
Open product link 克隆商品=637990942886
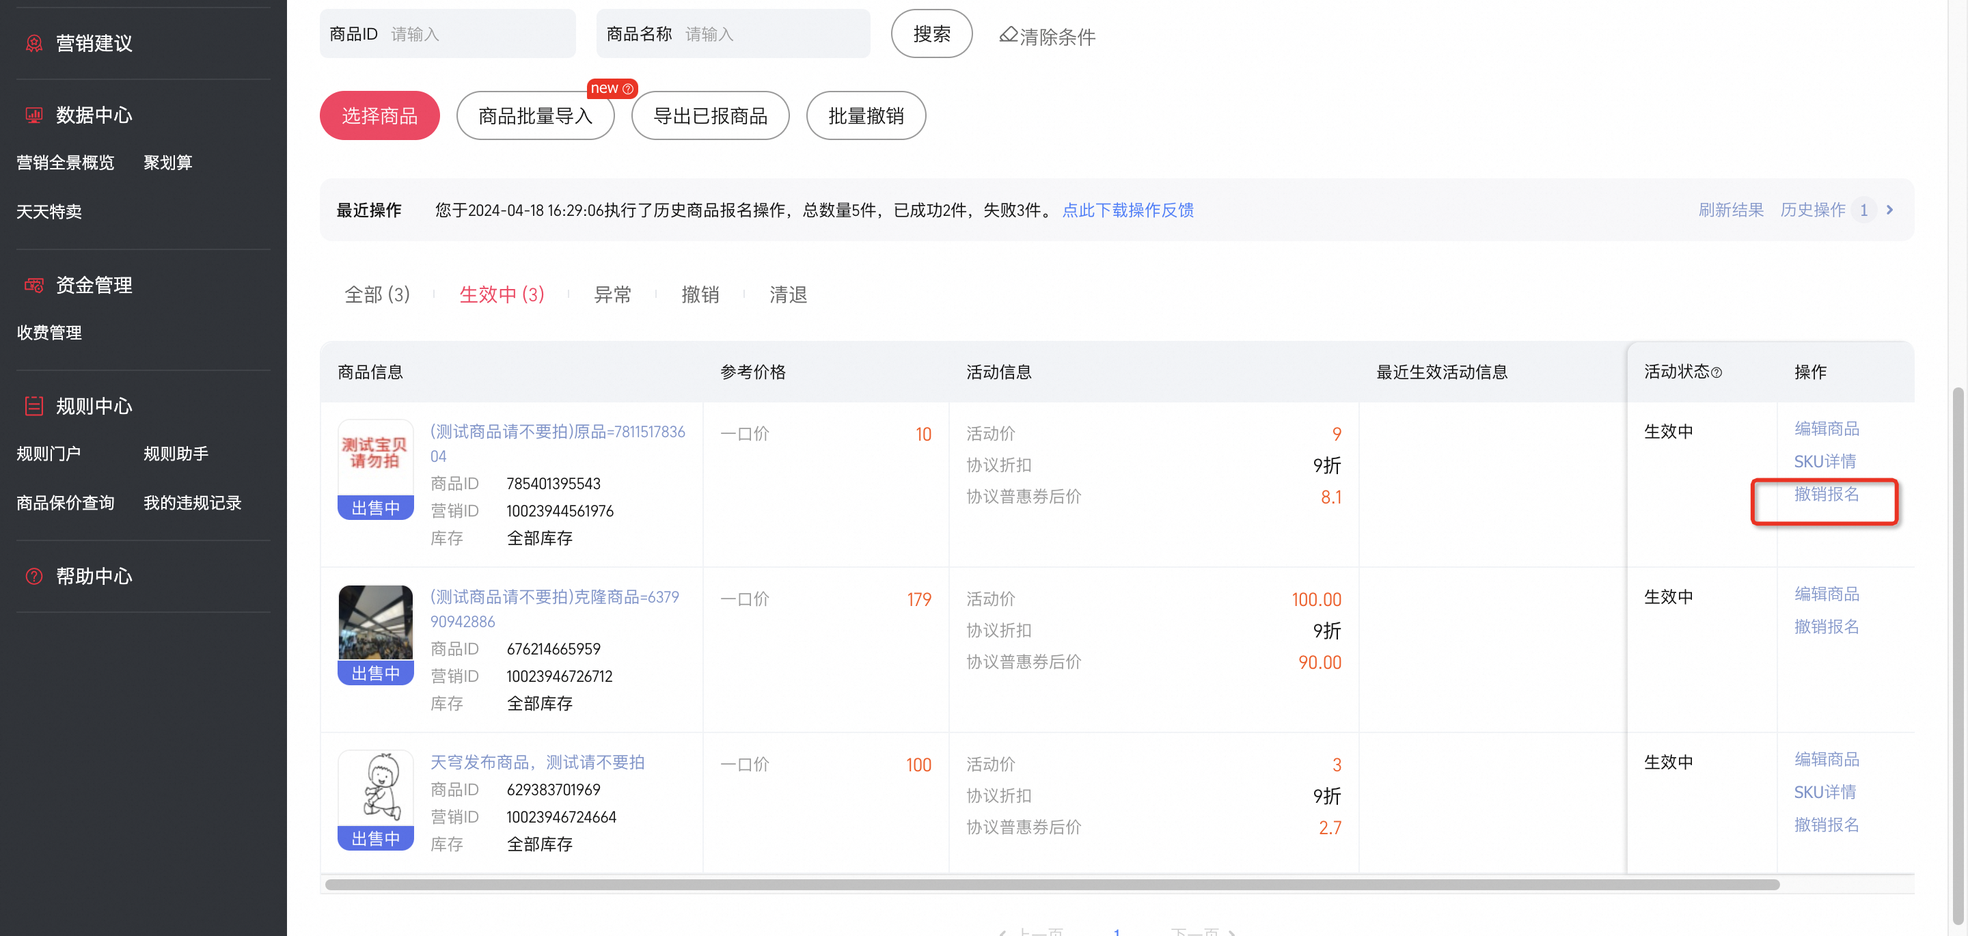(555, 609)
